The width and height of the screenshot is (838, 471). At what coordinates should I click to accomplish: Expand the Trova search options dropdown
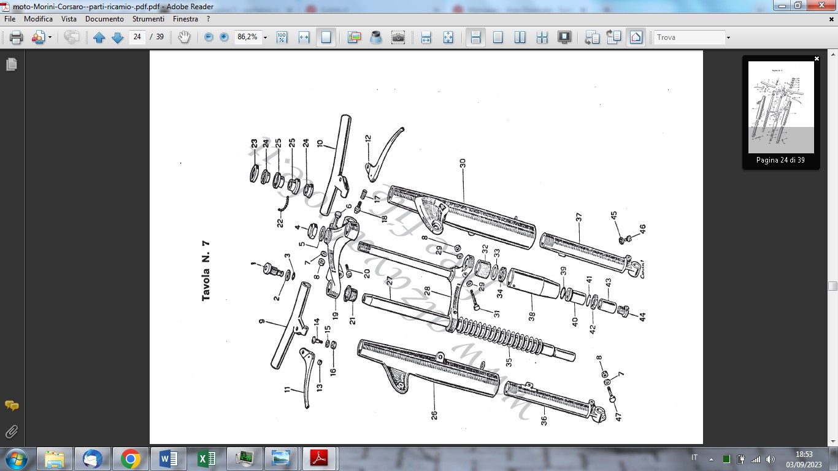pos(728,37)
